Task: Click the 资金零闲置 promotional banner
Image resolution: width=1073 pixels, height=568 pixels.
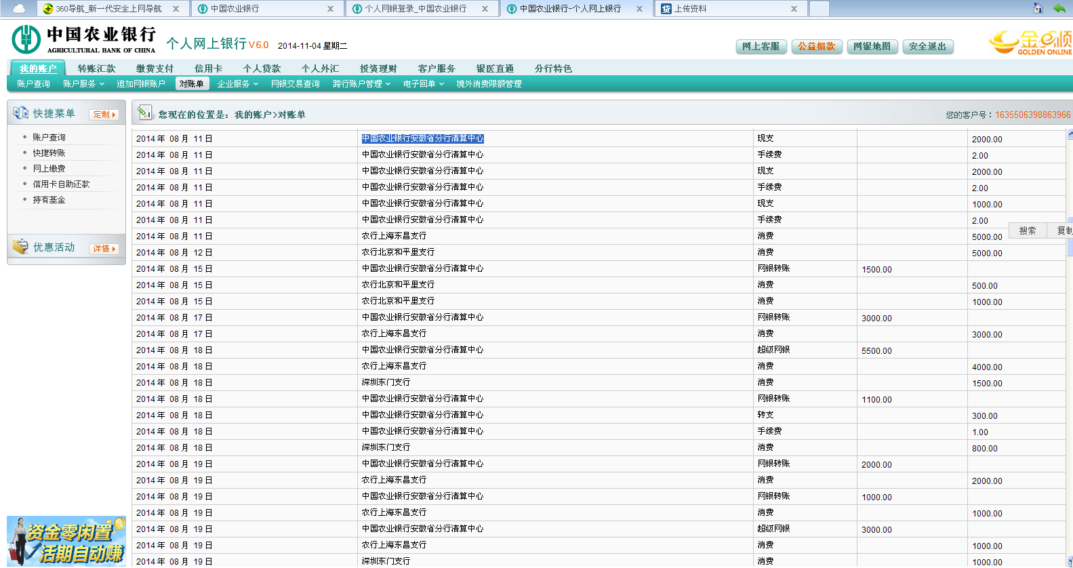Action: (66, 541)
